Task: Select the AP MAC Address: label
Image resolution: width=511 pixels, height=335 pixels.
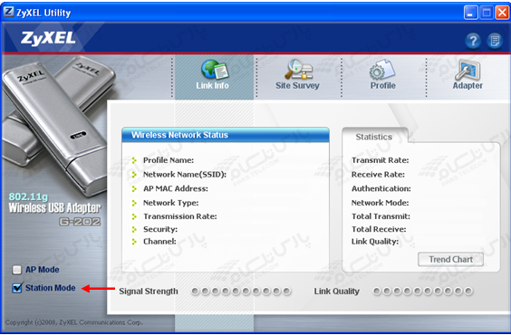Action: pyautogui.click(x=176, y=188)
